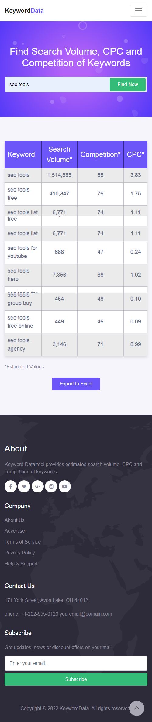This screenshot has width=152, height=722.
Task: Click the 'Enter your email' input field
Action: coord(76,663)
